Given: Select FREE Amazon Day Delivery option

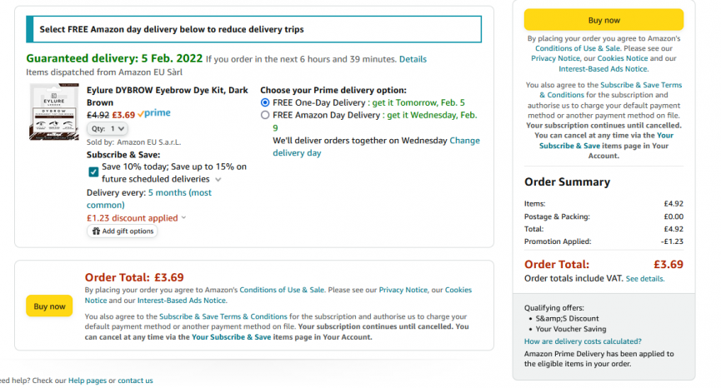Looking at the screenshot, I should point(265,115).
